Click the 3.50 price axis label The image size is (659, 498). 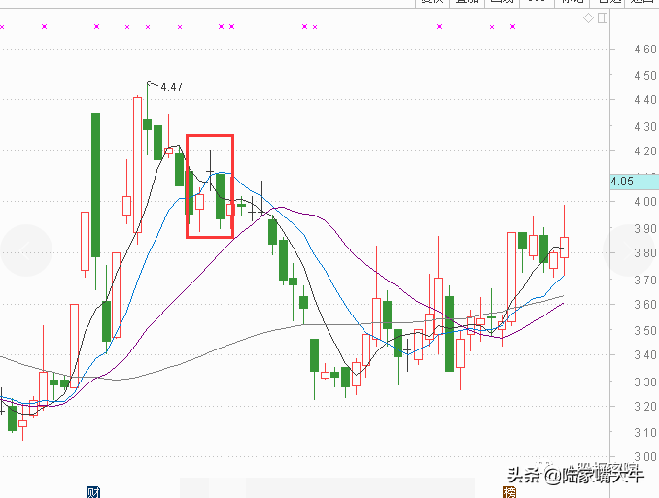click(x=644, y=330)
